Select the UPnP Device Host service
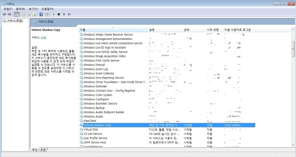The width and height of the screenshot is (296, 157). [x=167, y=142]
